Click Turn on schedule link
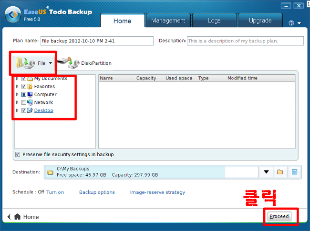 click(x=55, y=192)
